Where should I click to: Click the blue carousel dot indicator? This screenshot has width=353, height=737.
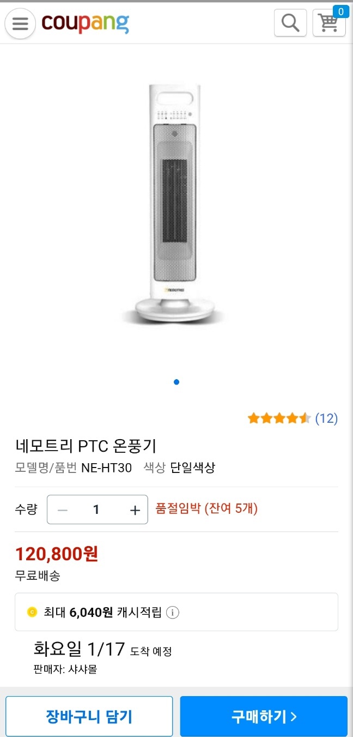tap(176, 382)
